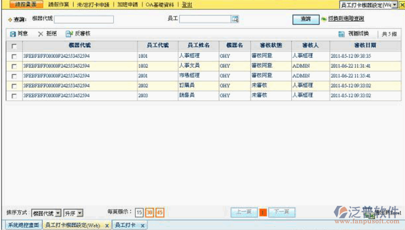Check the row for employee 2003 銷售員
This screenshot has height=230, width=405.
(14, 96)
